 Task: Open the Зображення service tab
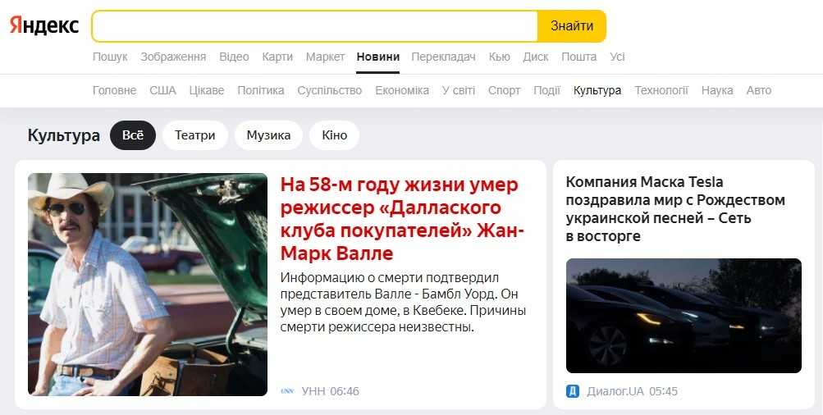click(x=173, y=57)
